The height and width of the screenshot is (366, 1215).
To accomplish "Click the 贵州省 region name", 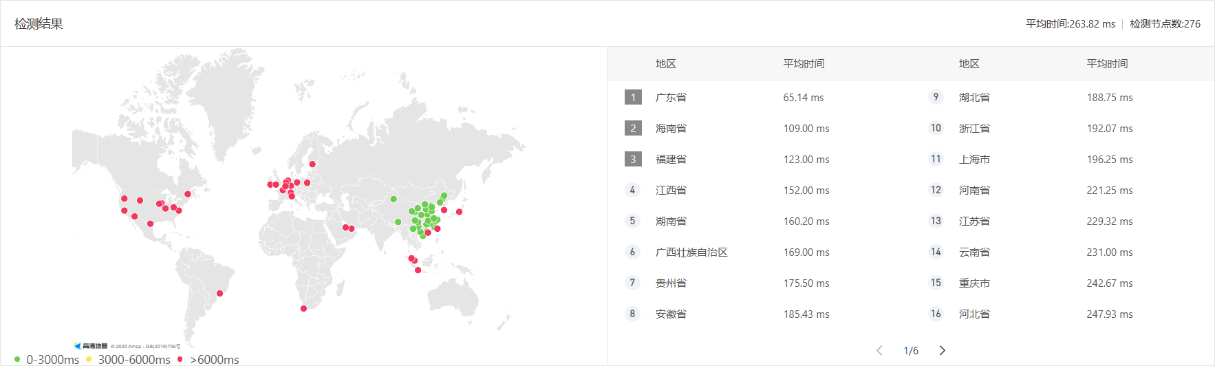I will 671,283.
